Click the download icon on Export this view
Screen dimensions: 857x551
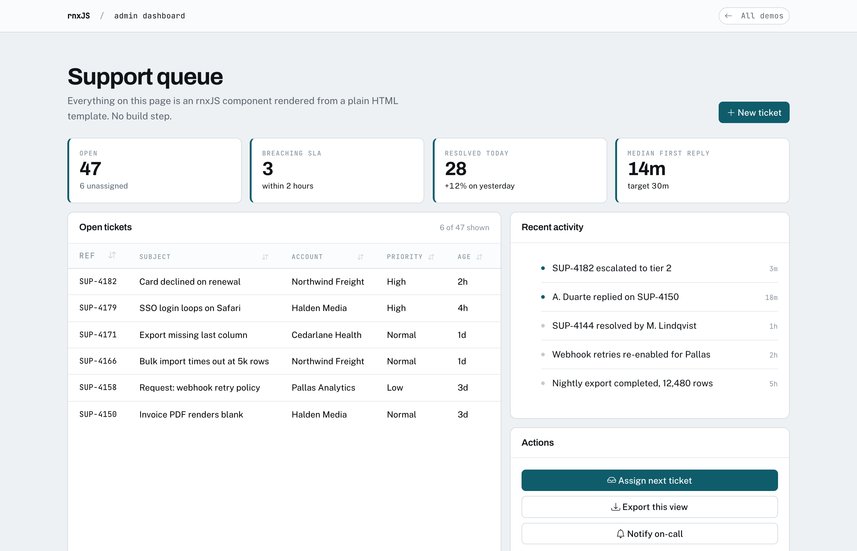[615, 507]
